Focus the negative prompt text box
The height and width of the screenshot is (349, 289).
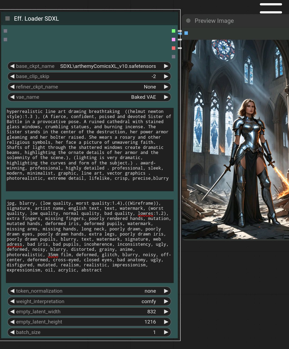pyautogui.click(x=90, y=241)
